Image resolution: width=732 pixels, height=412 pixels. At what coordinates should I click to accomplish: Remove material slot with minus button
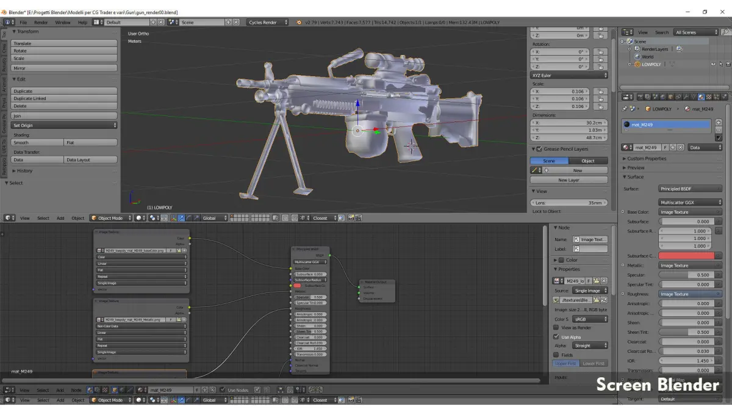pyautogui.click(x=719, y=130)
